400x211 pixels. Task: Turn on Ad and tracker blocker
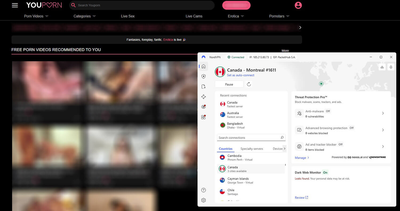click(340, 144)
